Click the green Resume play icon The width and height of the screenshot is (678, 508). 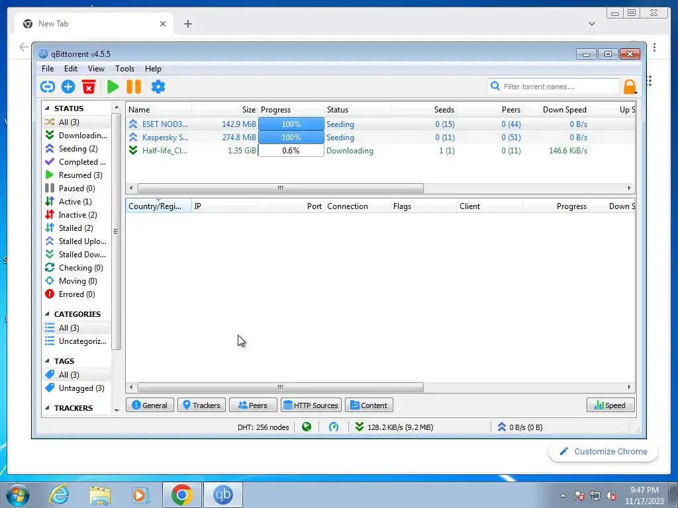[113, 87]
